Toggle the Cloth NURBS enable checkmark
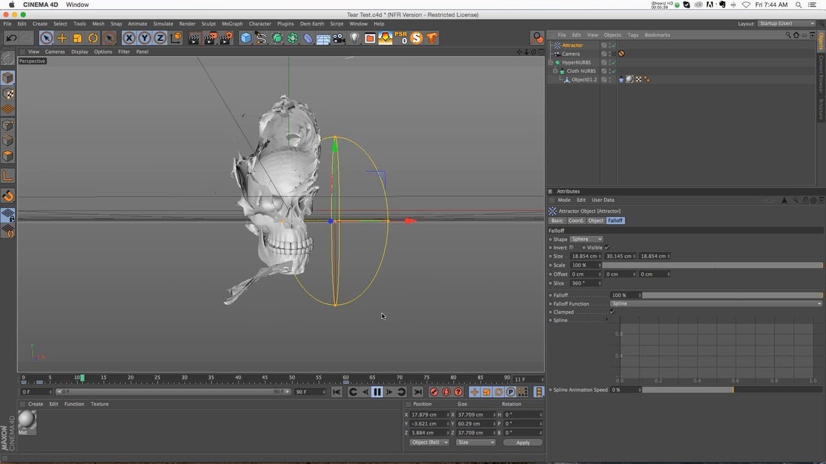Viewport: 826px width, 464px height. pos(614,71)
